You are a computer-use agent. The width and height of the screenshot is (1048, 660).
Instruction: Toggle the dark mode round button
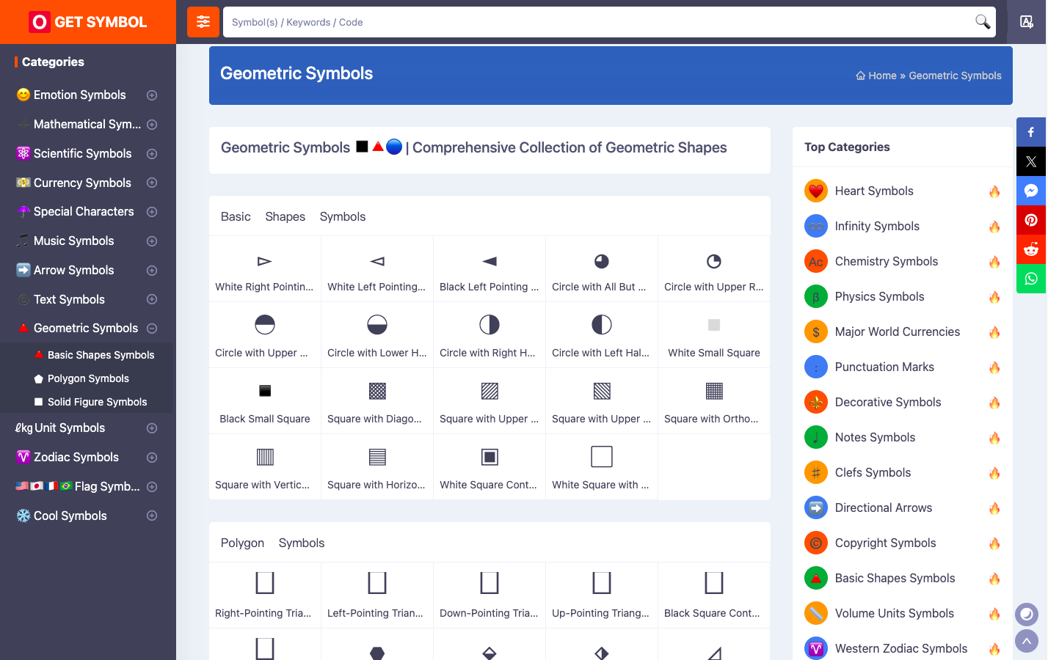tap(1027, 614)
